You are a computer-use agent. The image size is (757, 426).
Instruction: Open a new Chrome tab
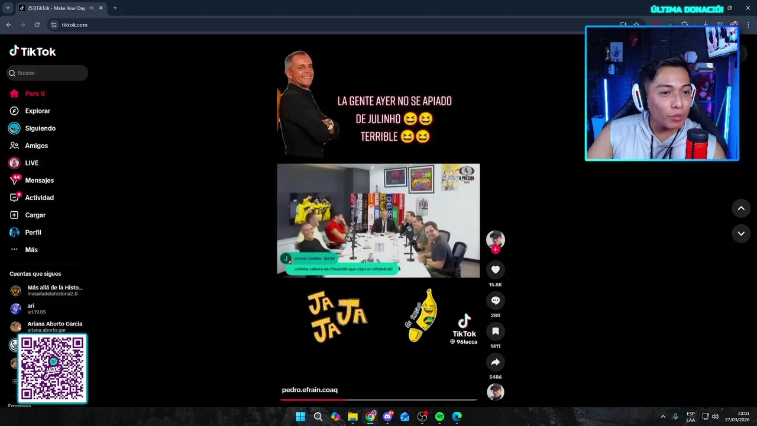(115, 8)
